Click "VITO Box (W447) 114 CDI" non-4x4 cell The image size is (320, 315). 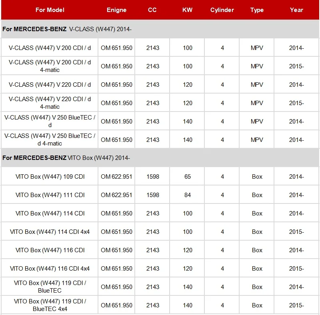click(50, 213)
